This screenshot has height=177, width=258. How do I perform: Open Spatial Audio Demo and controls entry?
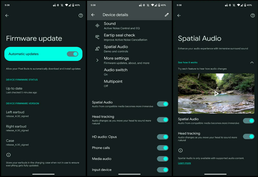129,49
